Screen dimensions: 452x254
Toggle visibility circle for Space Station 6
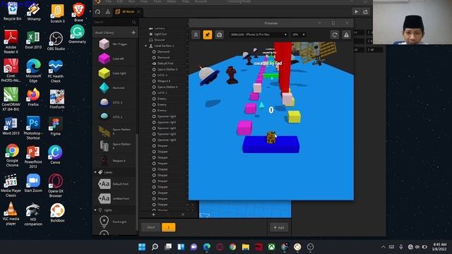[154, 69]
